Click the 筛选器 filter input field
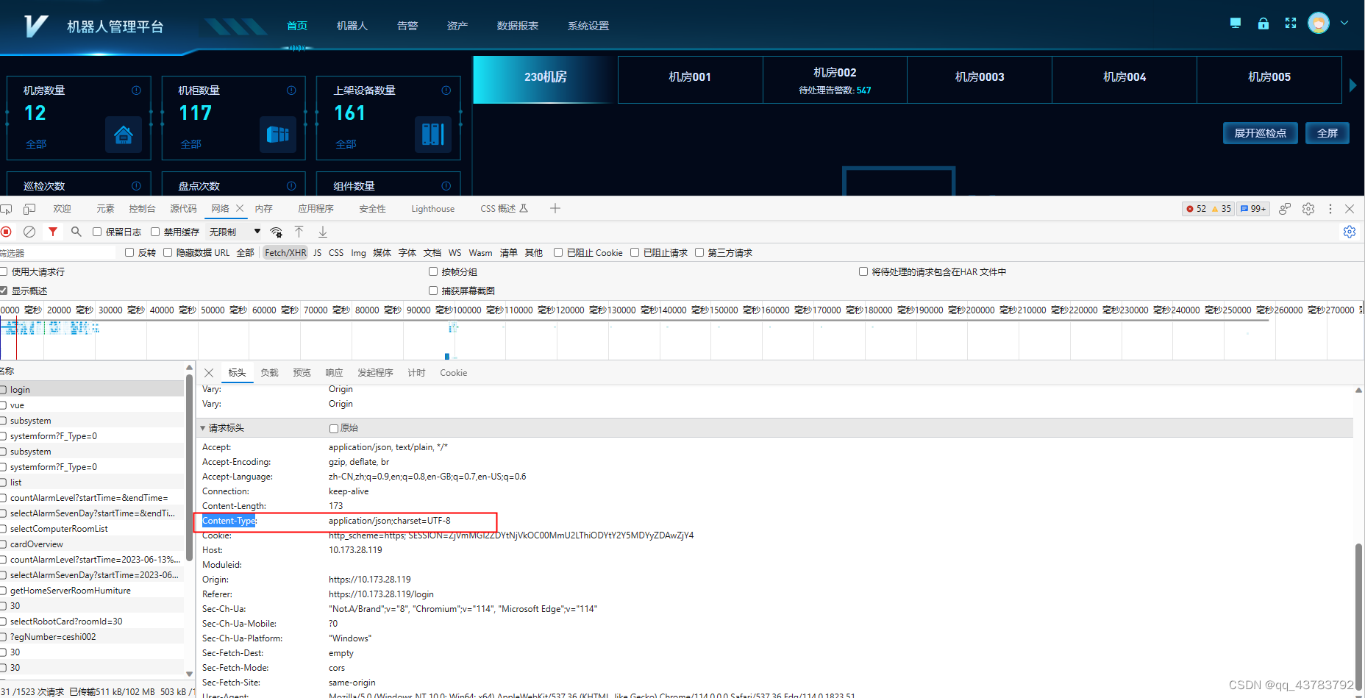1365x698 pixels. pos(57,252)
